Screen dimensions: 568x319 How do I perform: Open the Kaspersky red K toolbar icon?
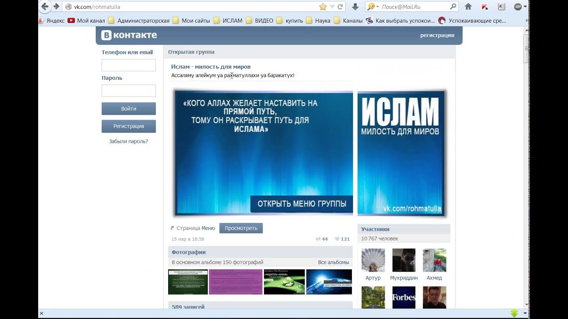point(485,7)
